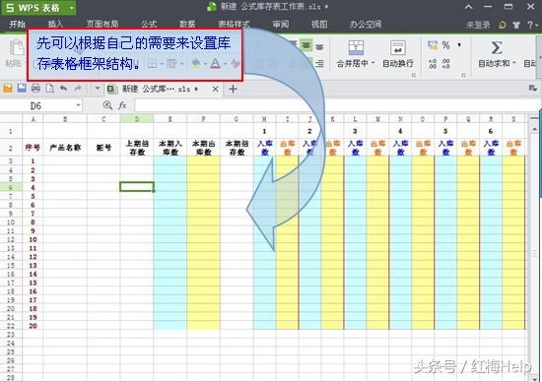
Task: Close the 新建 公式库…xls document tab
Action: coord(215,89)
